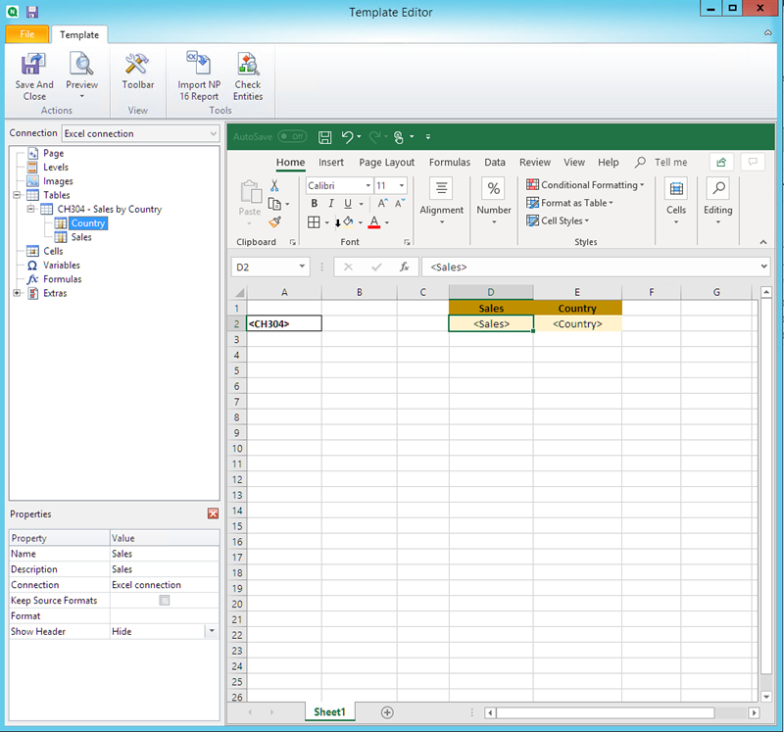Open the Font Color swatch menu
The image size is (784, 732).
(x=387, y=221)
